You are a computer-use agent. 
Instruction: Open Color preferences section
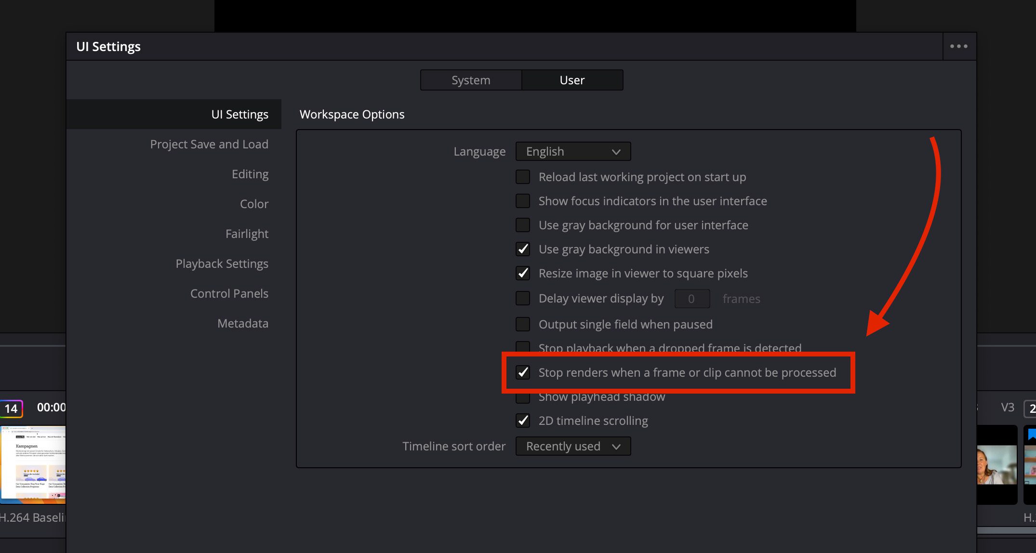point(254,204)
